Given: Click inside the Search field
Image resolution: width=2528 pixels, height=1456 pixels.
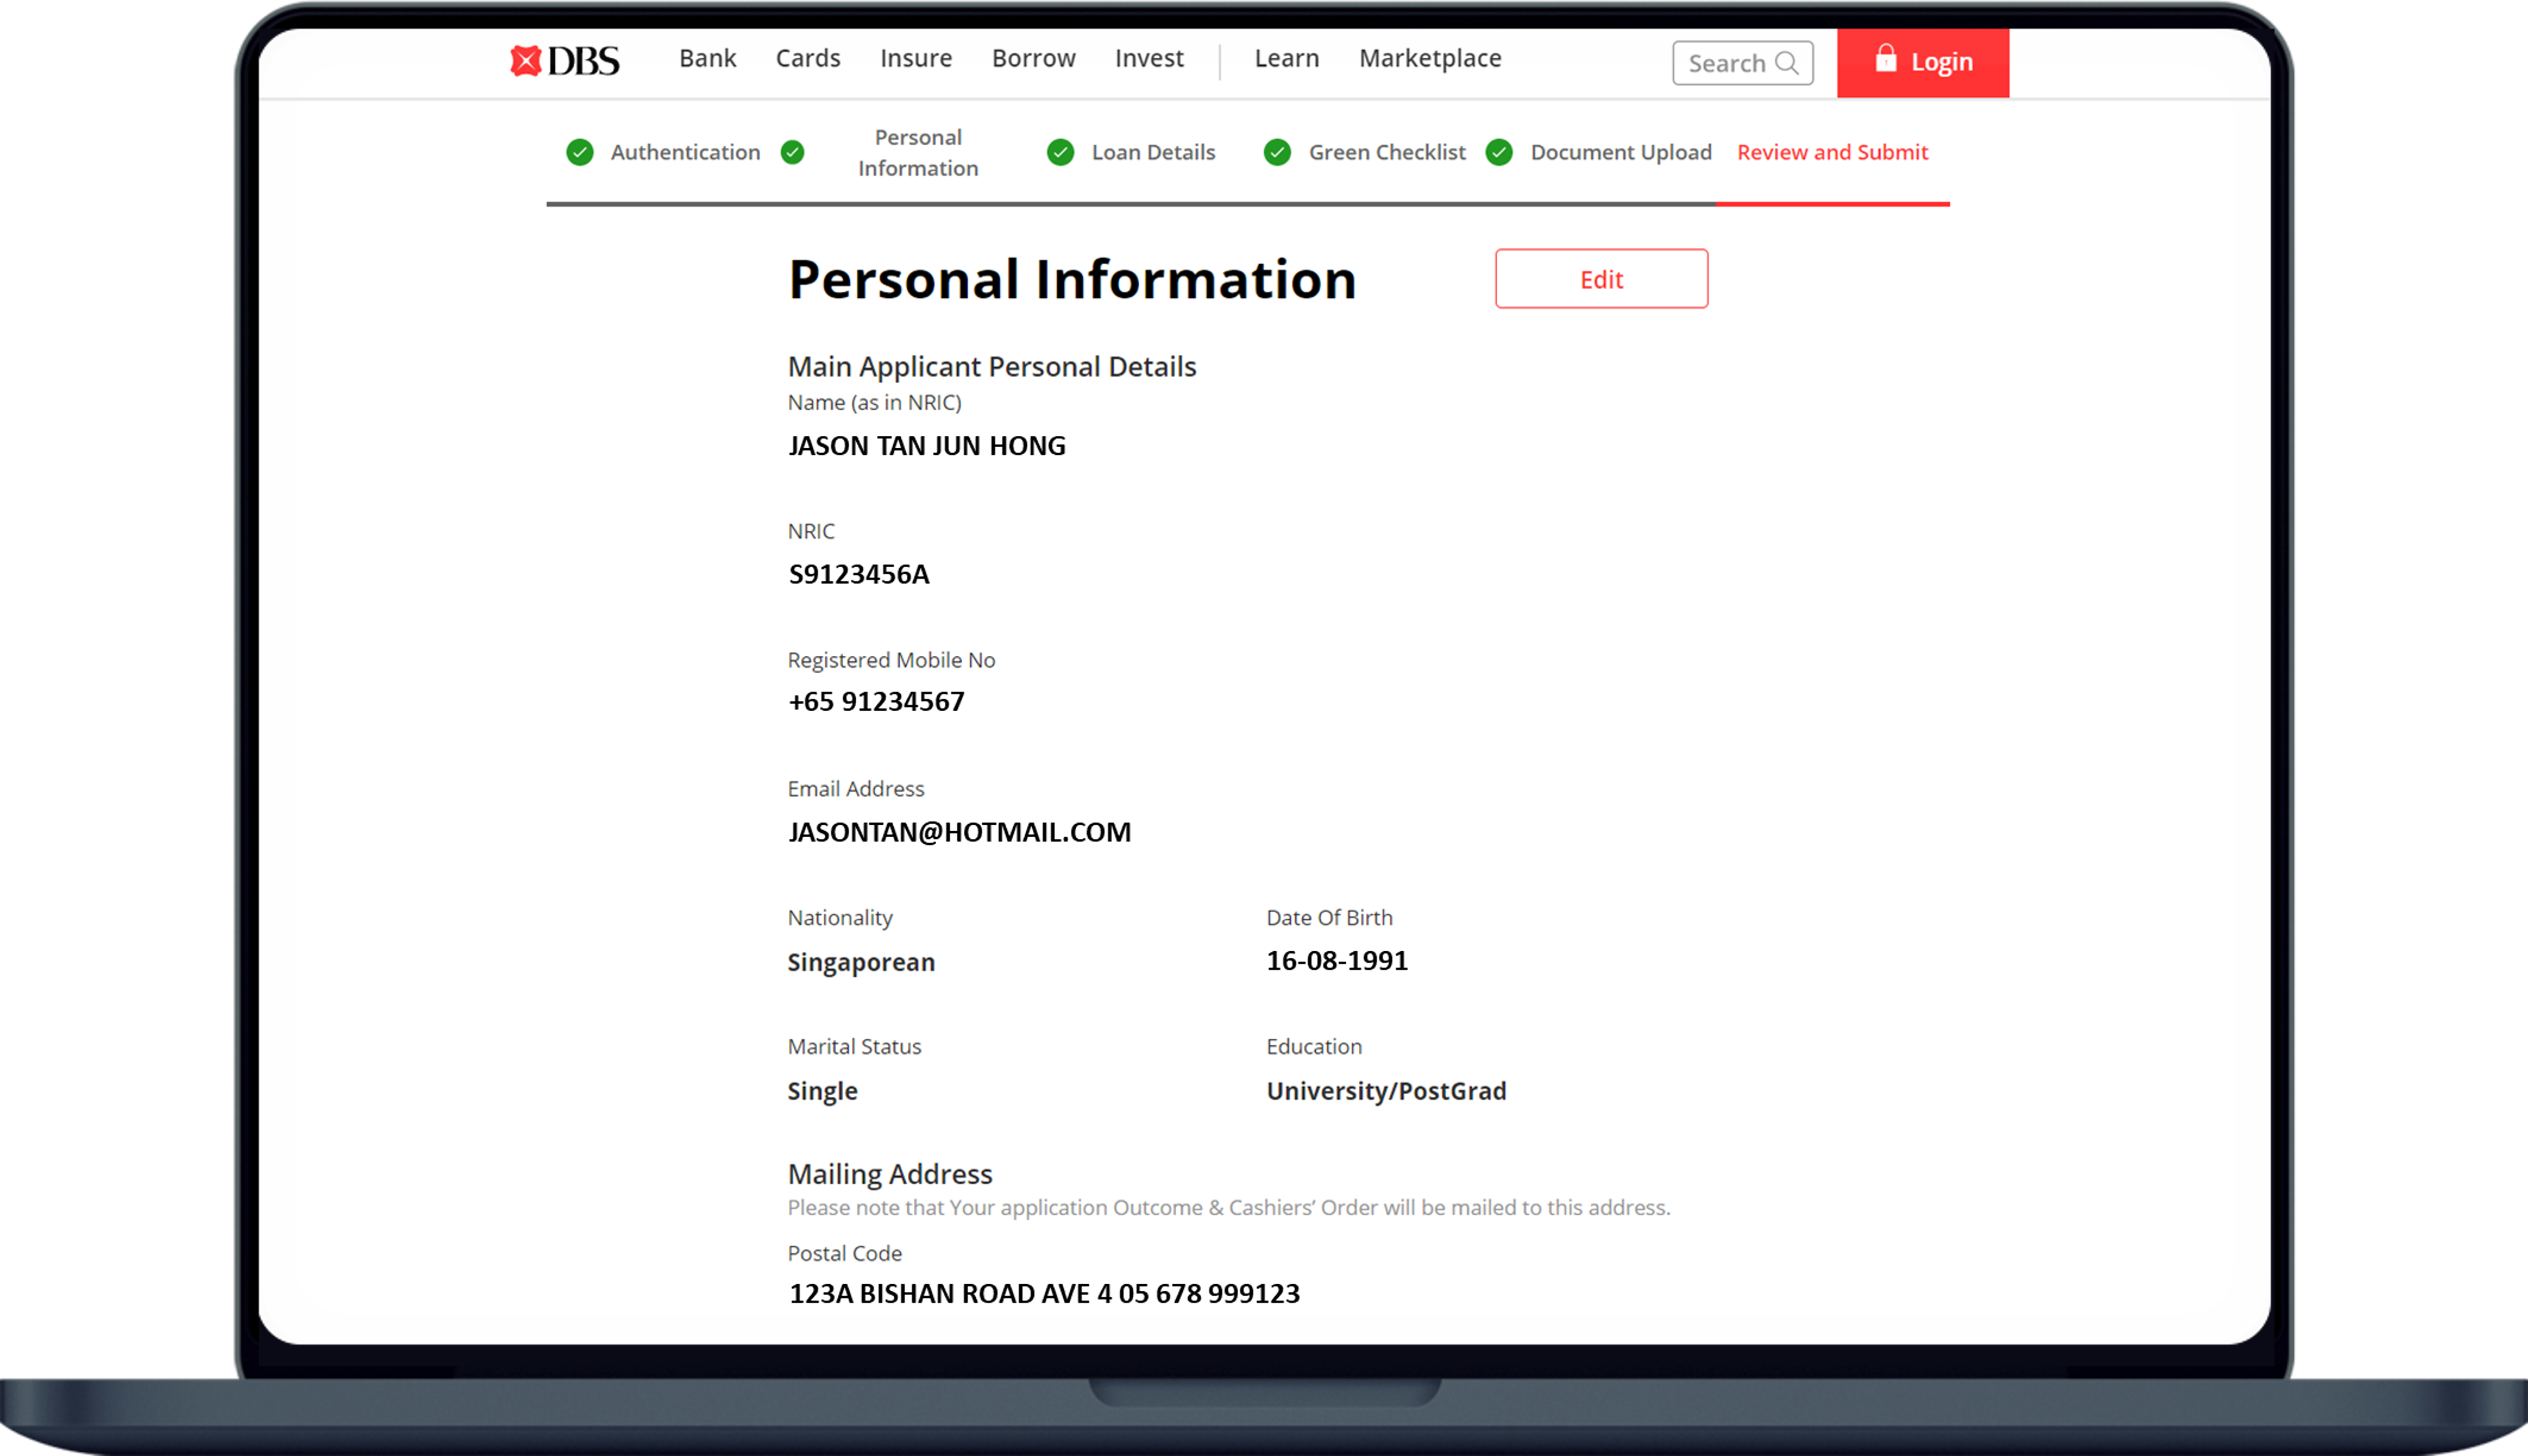Looking at the screenshot, I should [x=1727, y=63].
